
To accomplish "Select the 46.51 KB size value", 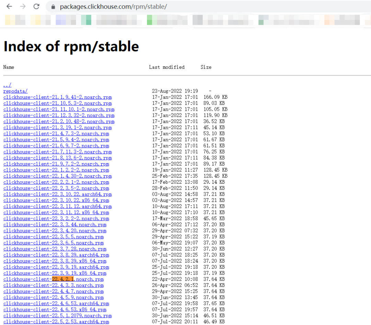I will pos(214,316).
